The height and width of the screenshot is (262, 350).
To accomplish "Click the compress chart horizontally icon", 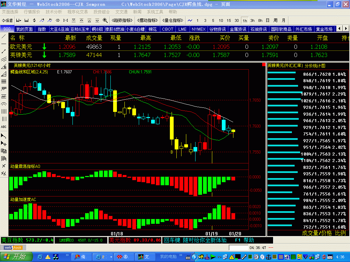I will pos(66,20).
